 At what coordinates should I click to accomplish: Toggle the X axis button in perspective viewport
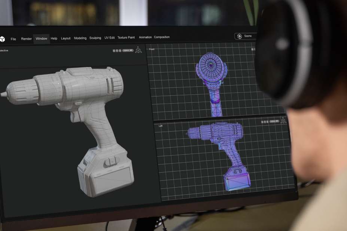(114, 50)
